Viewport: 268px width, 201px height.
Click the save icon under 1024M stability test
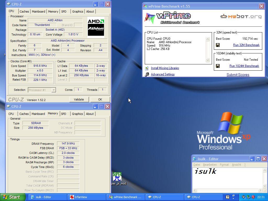point(218,66)
